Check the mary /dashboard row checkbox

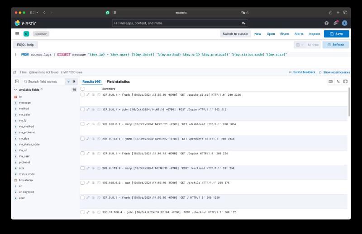pyautogui.click(x=82, y=124)
